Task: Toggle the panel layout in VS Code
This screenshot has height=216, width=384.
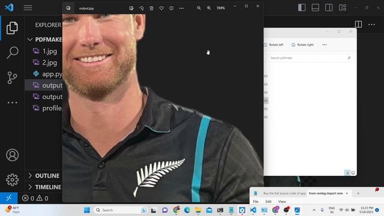Action: coord(315,8)
